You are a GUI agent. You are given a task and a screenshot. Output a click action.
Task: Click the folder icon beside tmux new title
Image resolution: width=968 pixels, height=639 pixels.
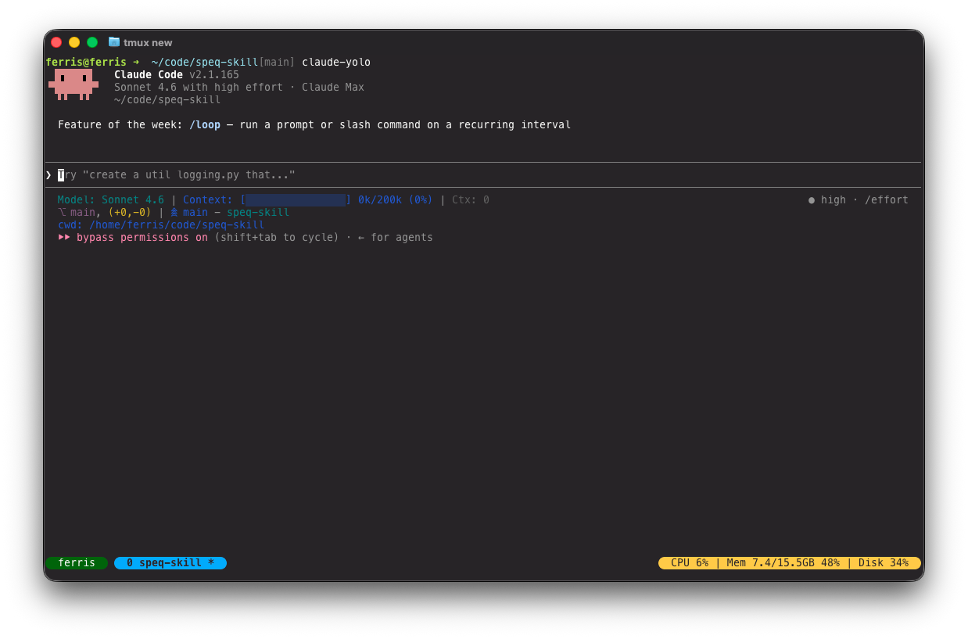point(114,41)
